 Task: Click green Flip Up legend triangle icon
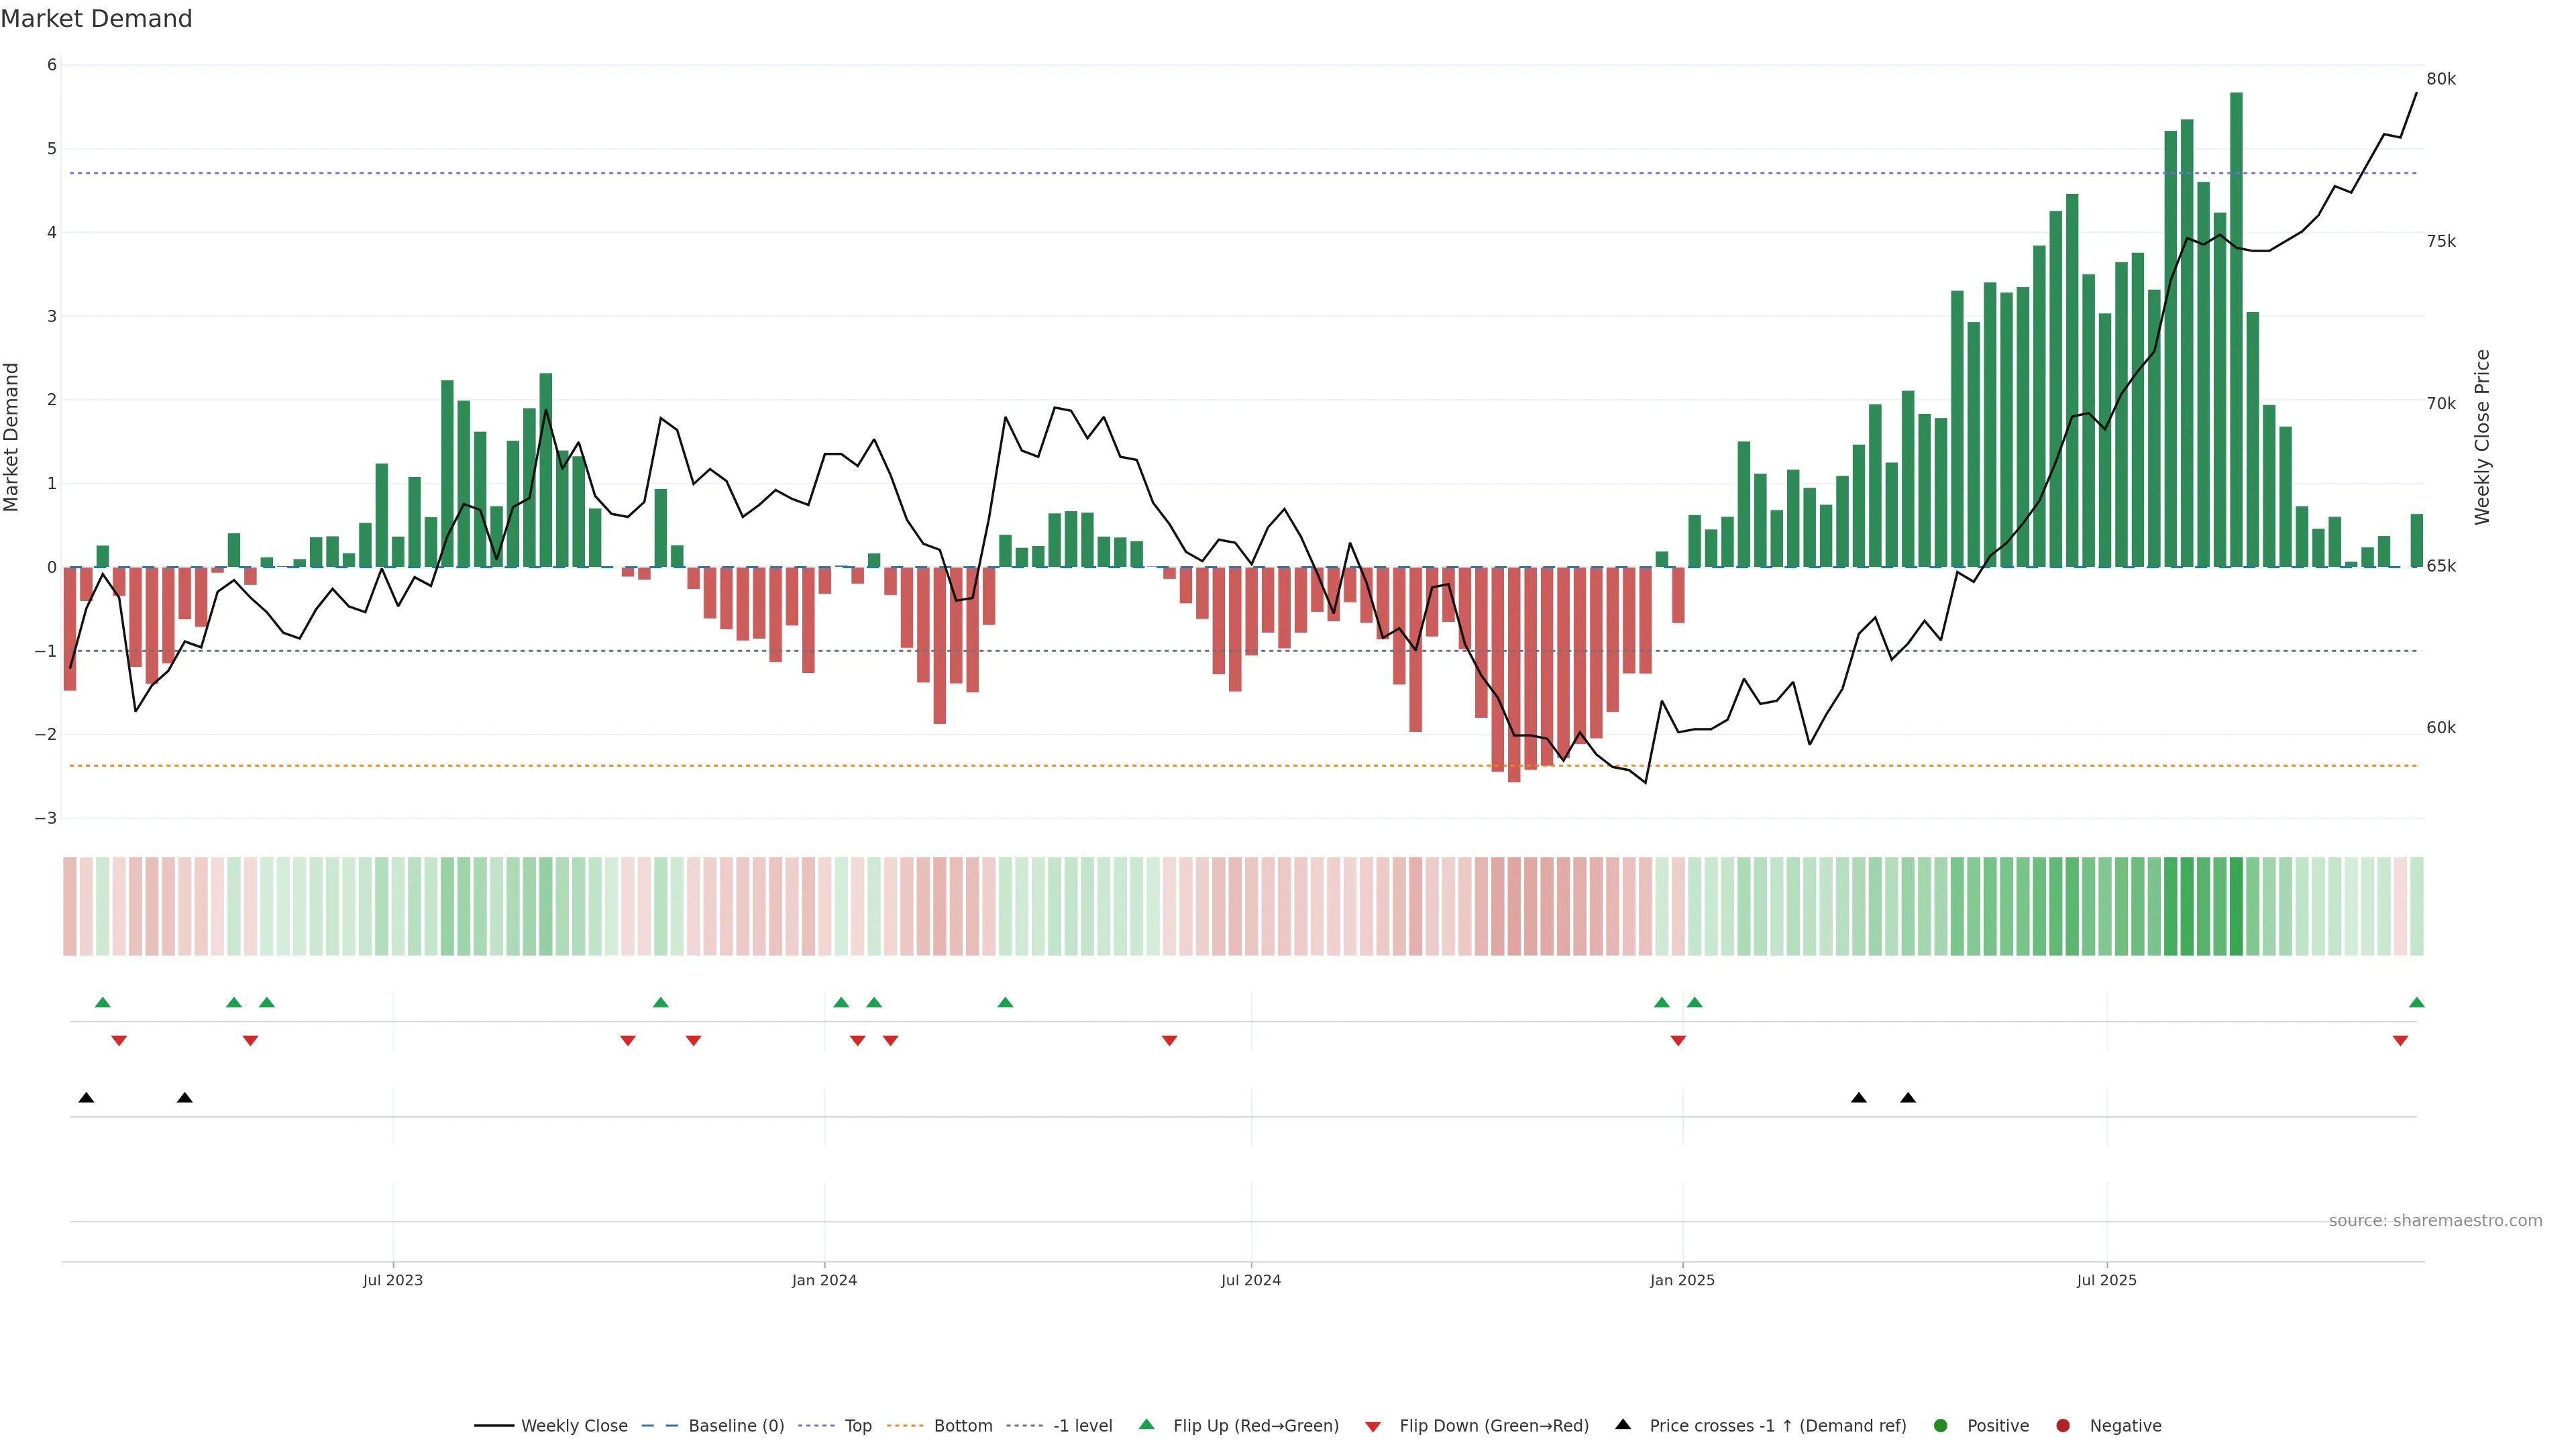1146,1424
